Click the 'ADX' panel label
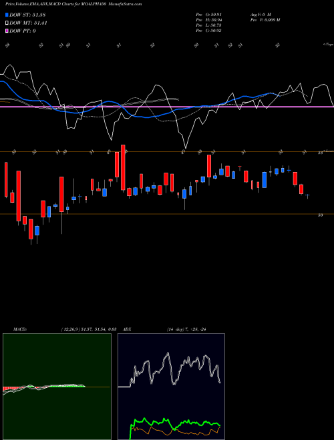The width and height of the screenshot is (334, 440). [127, 329]
